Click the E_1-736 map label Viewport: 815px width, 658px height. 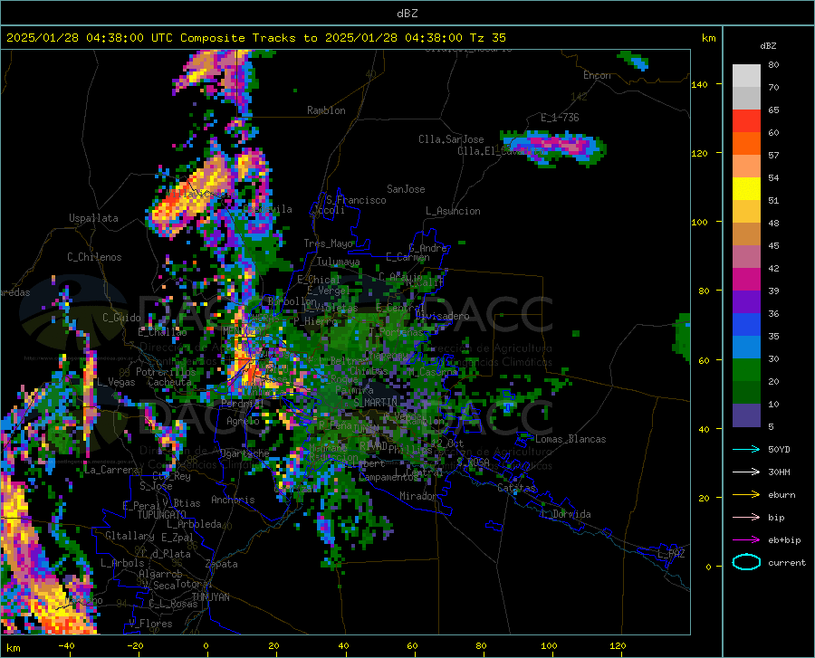coord(560,118)
